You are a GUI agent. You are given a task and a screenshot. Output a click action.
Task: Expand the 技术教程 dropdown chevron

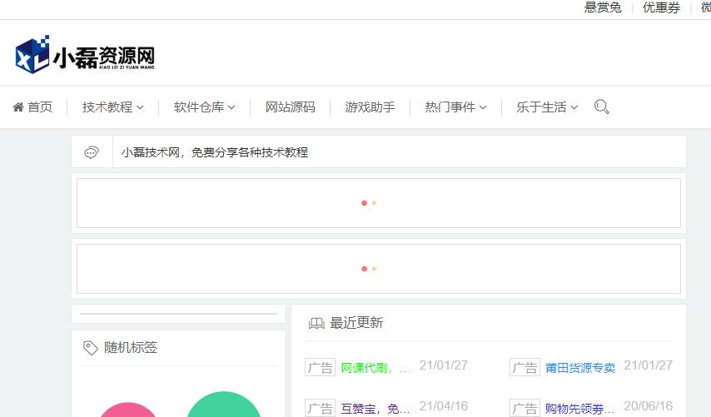click(140, 107)
